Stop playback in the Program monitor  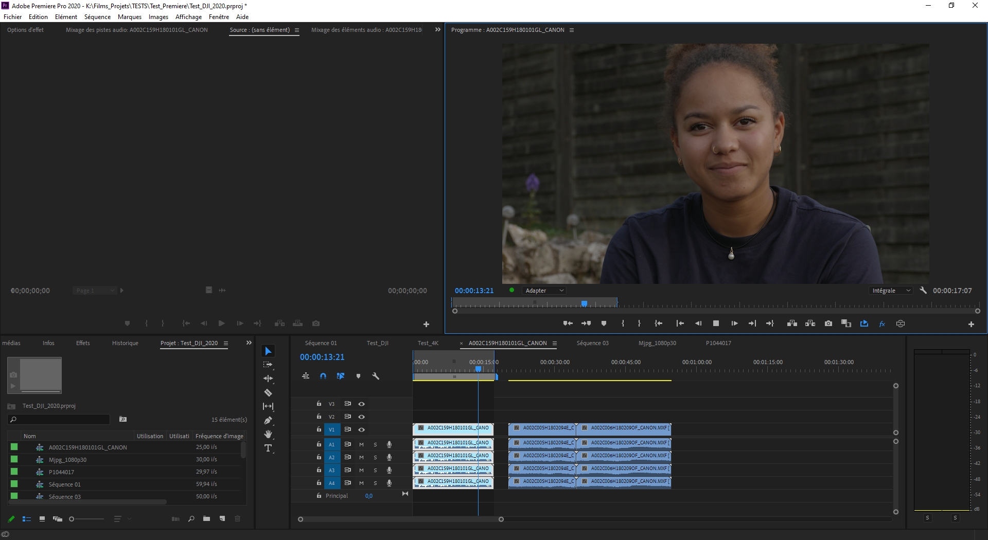(x=716, y=323)
